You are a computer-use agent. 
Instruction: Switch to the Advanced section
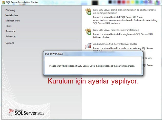click(x=11, y=36)
